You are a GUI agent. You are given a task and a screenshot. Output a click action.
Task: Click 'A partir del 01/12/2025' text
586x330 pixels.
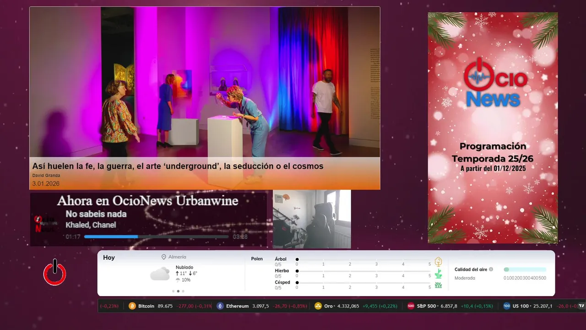493,169
